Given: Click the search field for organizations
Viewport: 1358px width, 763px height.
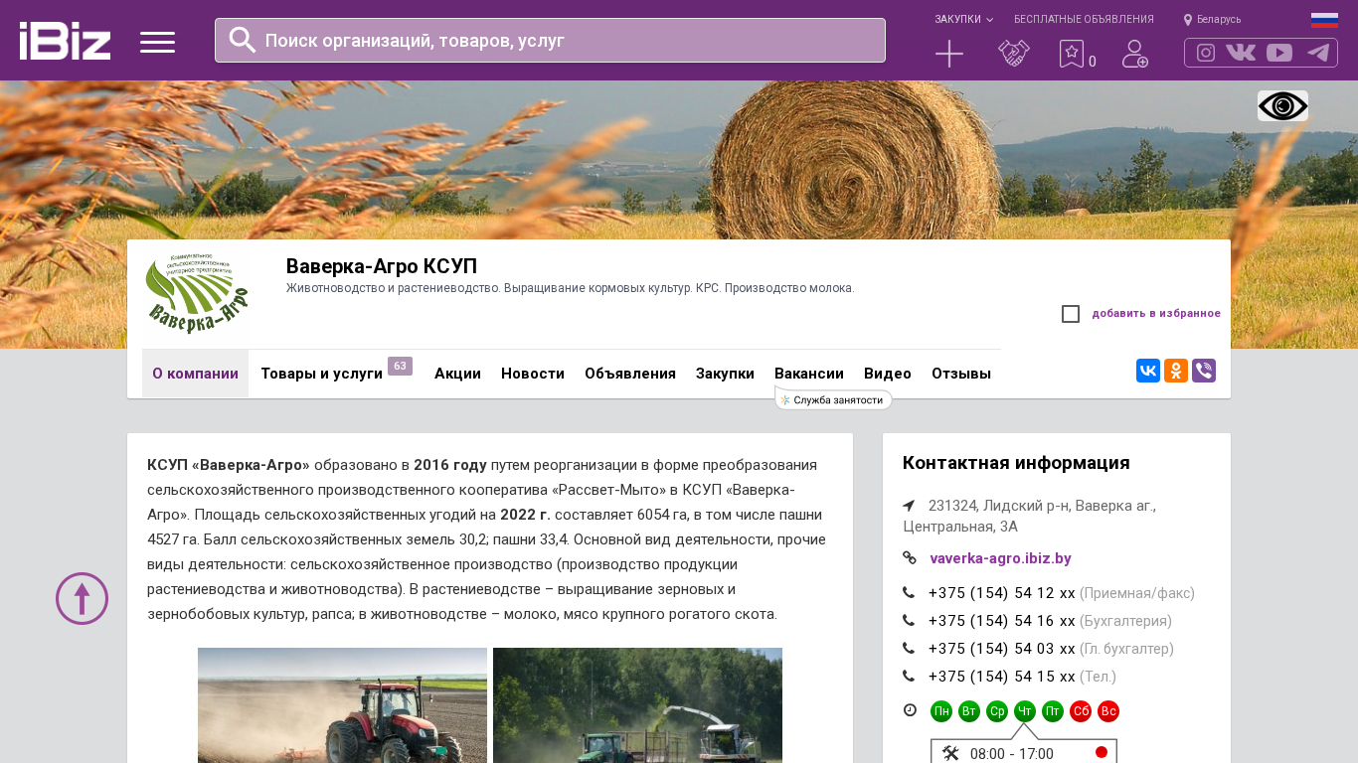Looking at the screenshot, I should (550, 41).
